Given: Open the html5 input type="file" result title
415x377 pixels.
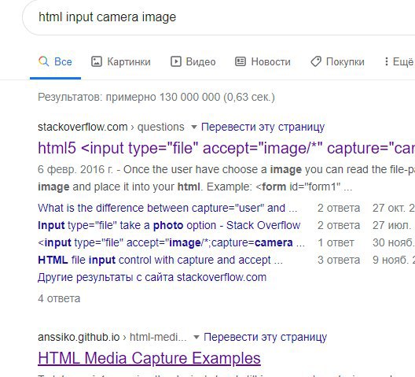Looking at the screenshot, I should coord(226,148).
